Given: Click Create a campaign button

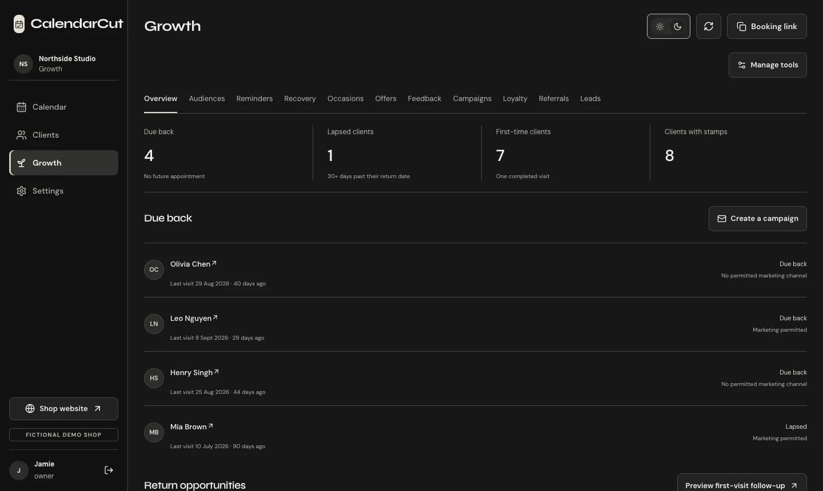Looking at the screenshot, I should (758, 219).
